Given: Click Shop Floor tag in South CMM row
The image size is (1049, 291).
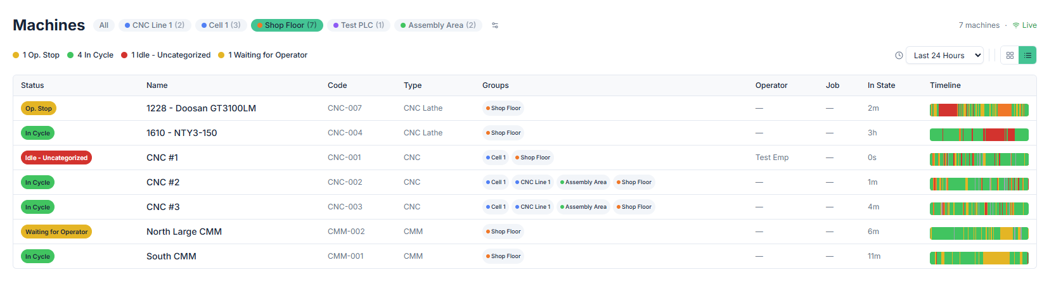Looking at the screenshot, I should tap(503, 256).
